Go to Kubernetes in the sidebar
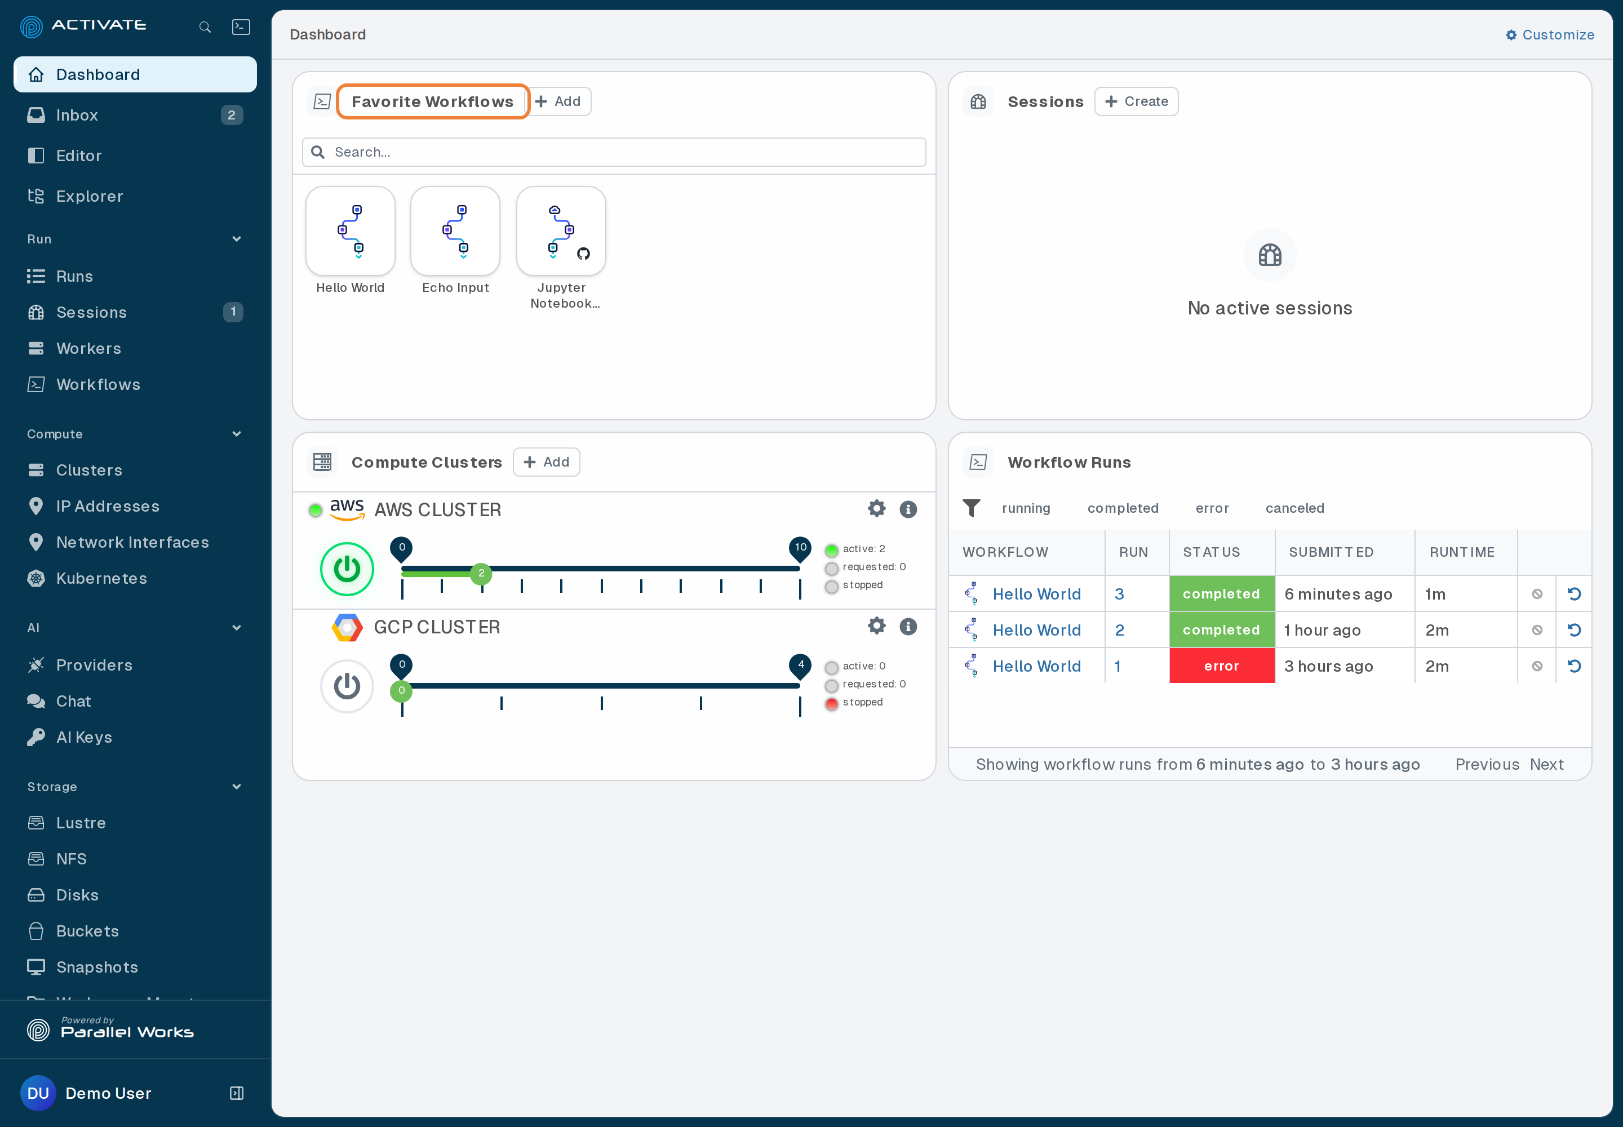The width and height of the screenshot is (1623, 1127). coord(135,578)
